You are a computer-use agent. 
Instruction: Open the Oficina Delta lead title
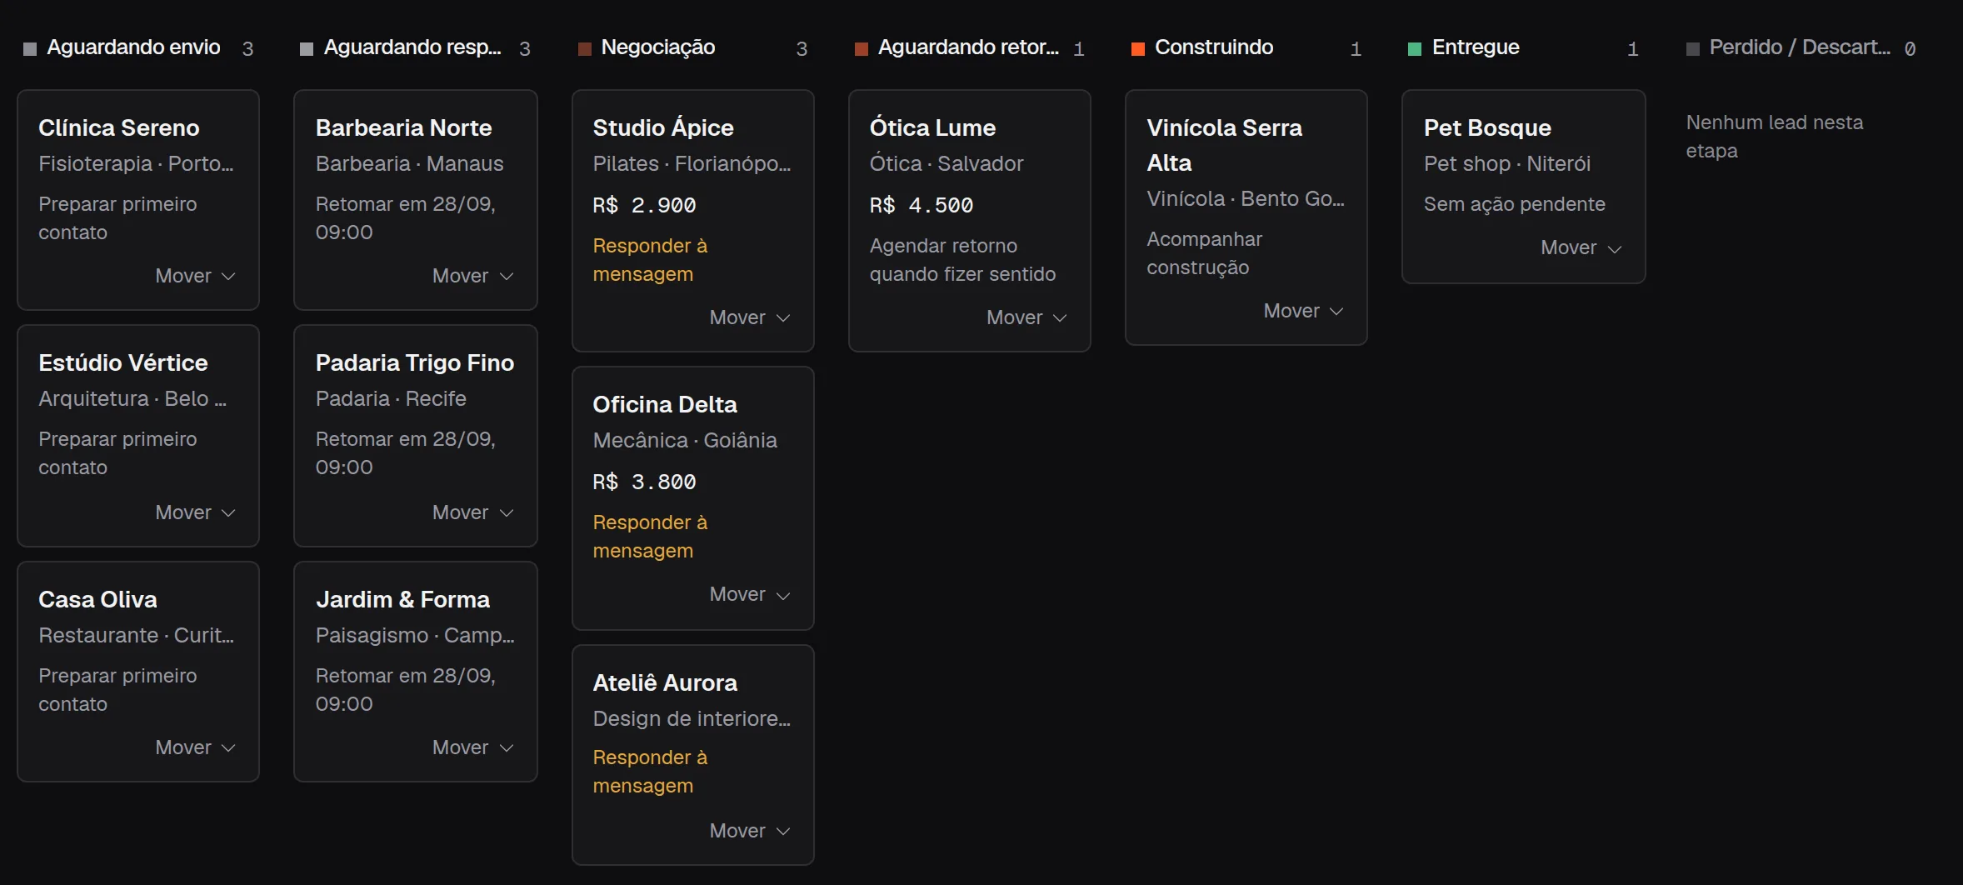click(x=665, y=404)
